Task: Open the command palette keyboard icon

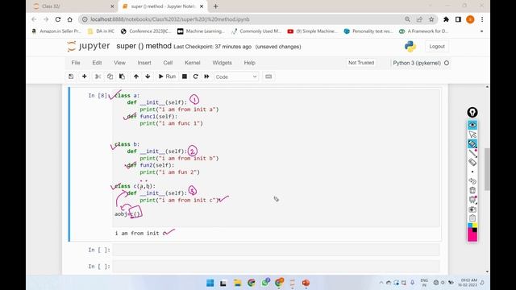Action: (x=268, y=77)
